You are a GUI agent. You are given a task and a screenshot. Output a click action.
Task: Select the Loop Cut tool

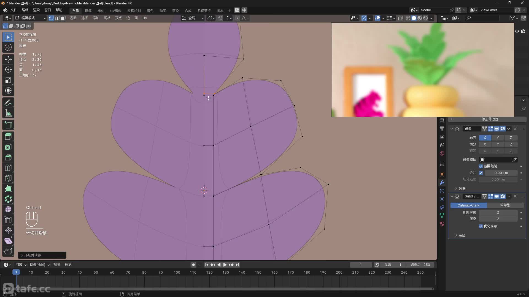point(8,168)
